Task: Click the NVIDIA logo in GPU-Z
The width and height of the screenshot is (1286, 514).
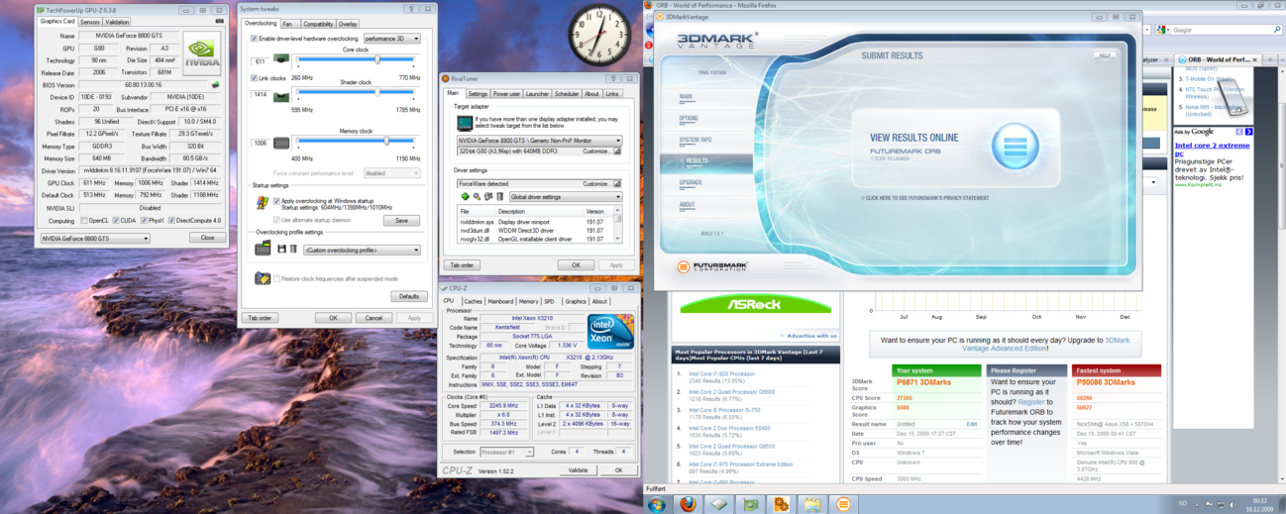Action: click(x=203, y=51)
